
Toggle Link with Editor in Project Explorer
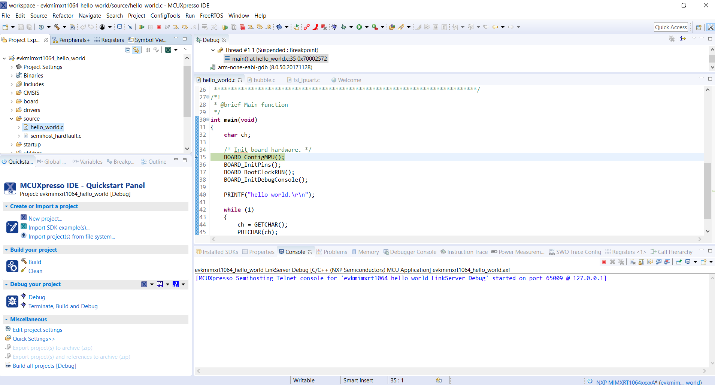136,50
